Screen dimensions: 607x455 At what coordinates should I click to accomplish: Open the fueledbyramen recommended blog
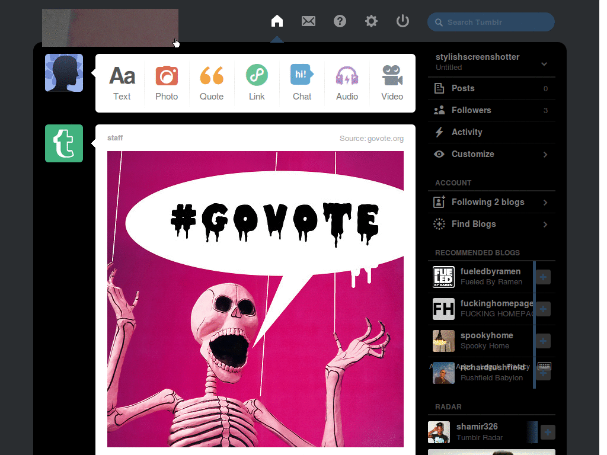point(490,271)
